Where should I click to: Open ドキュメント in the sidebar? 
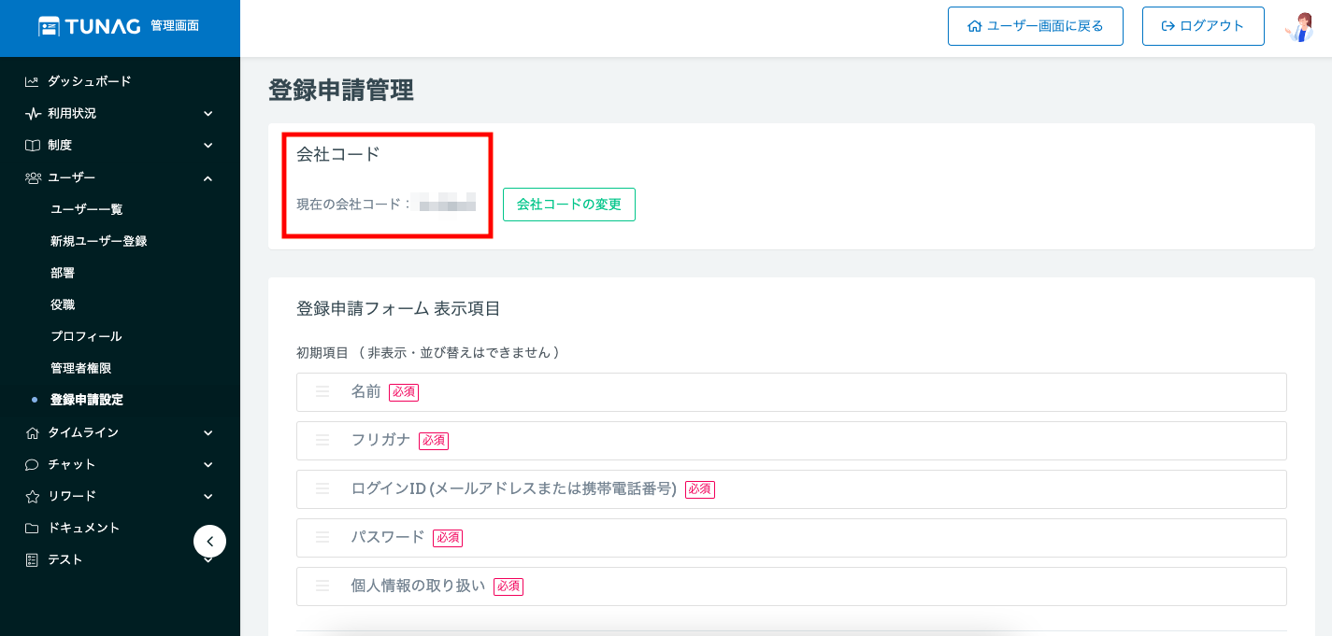[x=84, y=528]
